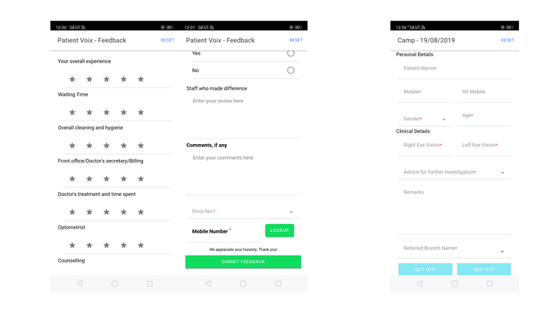Viewport: 544px width, 319px height.
Task: Choose the fifth Optometrist rating star
Action: click(x=141, y=246)
